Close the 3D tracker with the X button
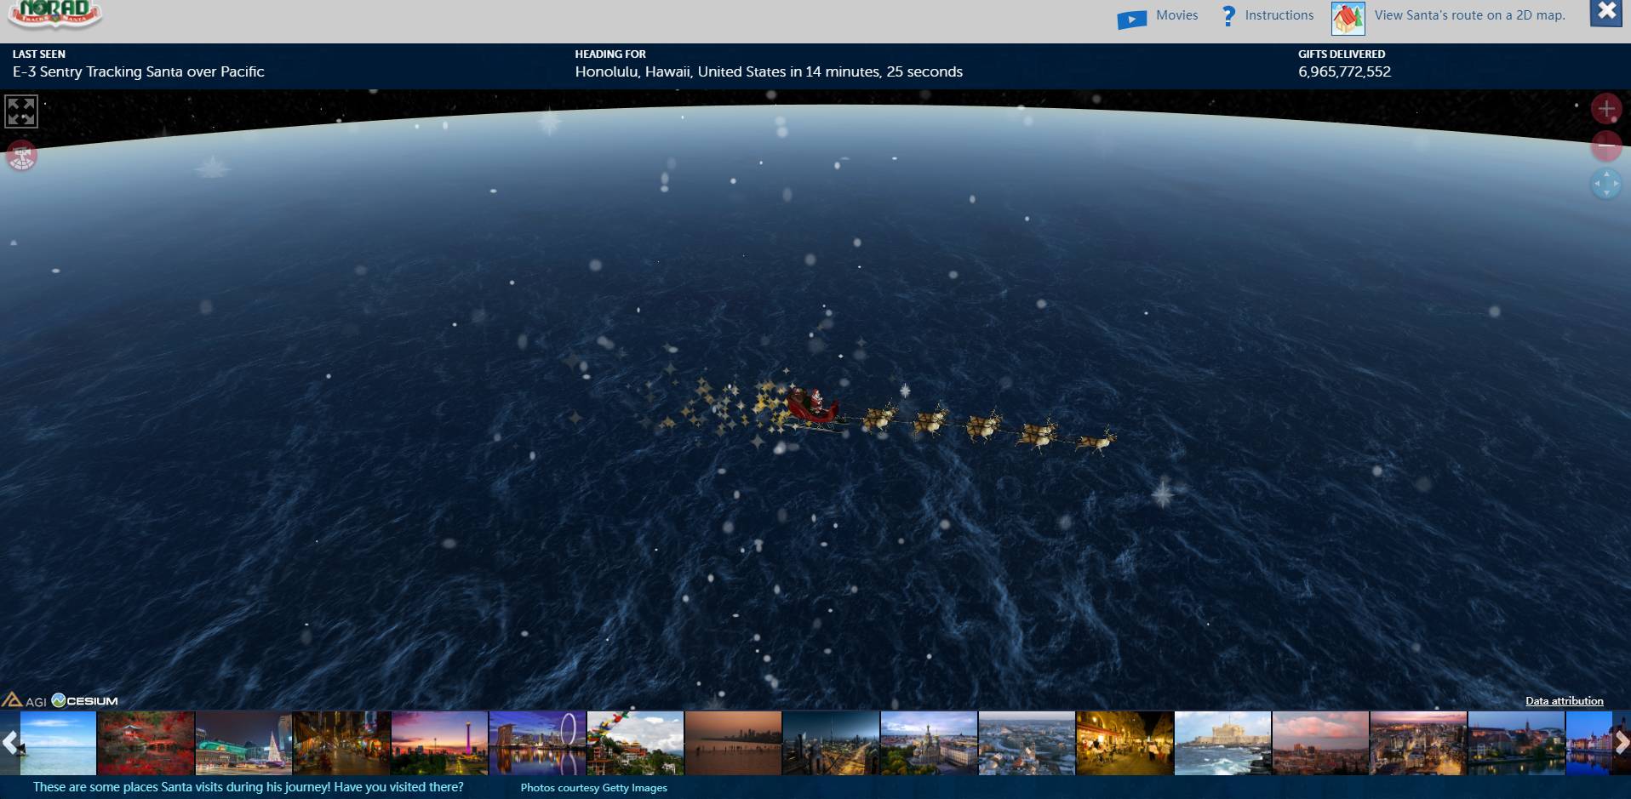1631x799 pixels. pos(1606,13)
